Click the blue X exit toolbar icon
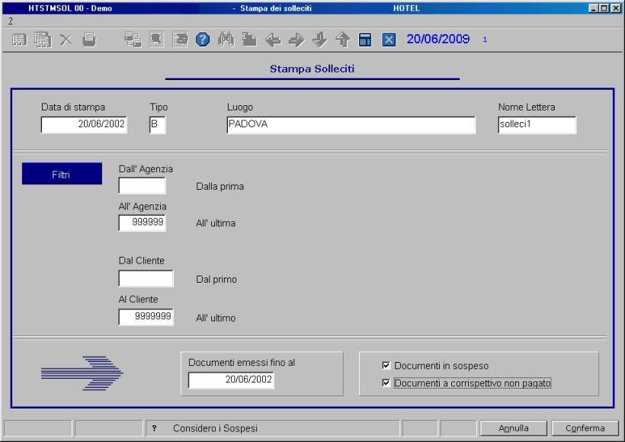The height and width of the screenshot is (442, 625). 388,39
